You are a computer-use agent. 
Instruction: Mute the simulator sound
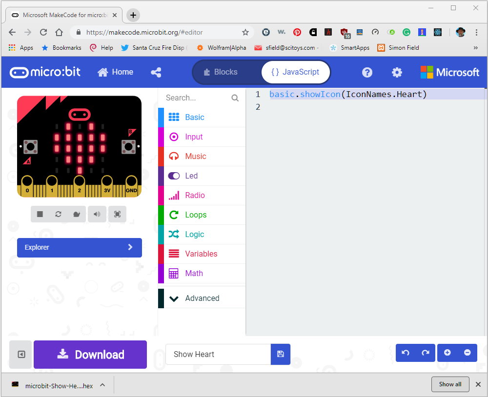(x=97, y=214)
